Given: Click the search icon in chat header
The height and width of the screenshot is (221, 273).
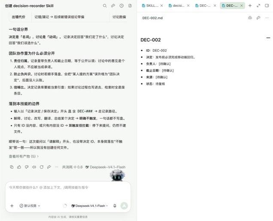Looking at the screenshot, I should click(105, 6).
